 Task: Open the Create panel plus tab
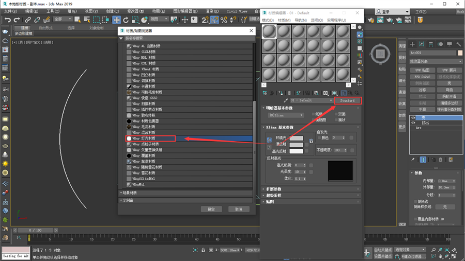[412, 44]
